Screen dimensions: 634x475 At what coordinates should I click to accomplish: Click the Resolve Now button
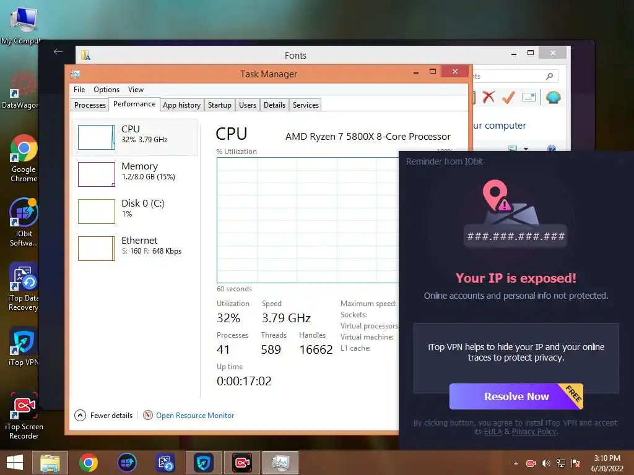[516, 396]
